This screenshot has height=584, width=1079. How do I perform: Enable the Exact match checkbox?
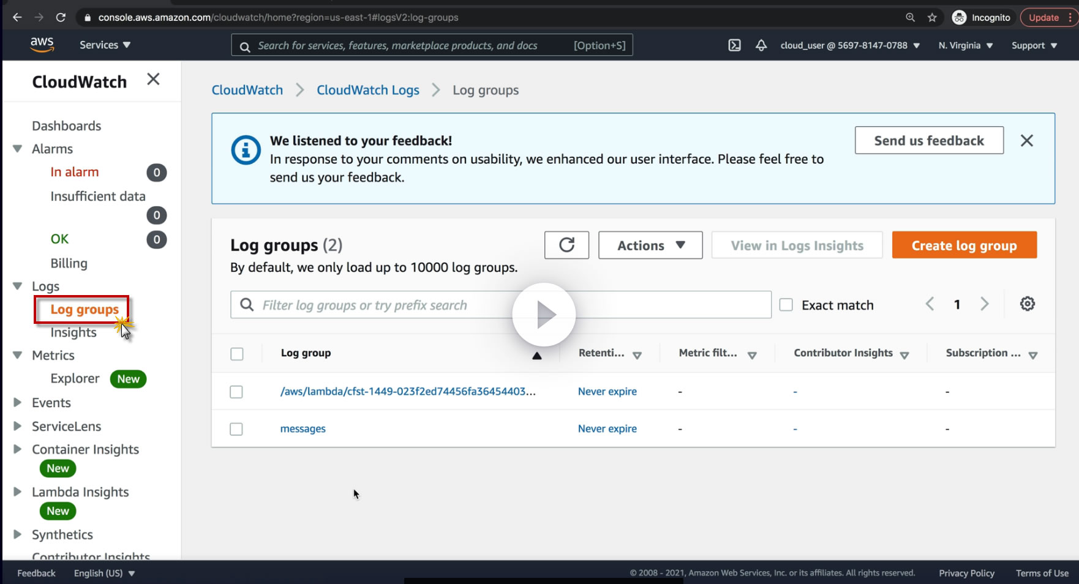tap(786, 305)
